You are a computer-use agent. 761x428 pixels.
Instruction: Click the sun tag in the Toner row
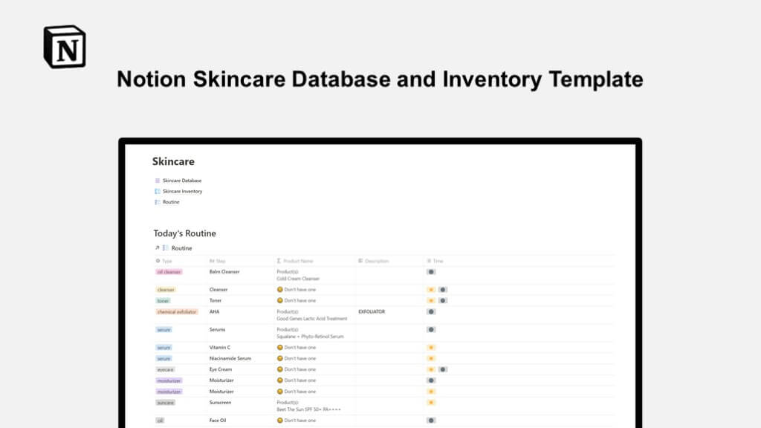point(431,300)
